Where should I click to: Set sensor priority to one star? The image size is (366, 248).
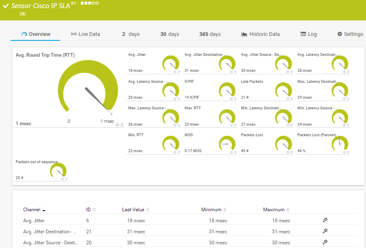click(82, 3)
